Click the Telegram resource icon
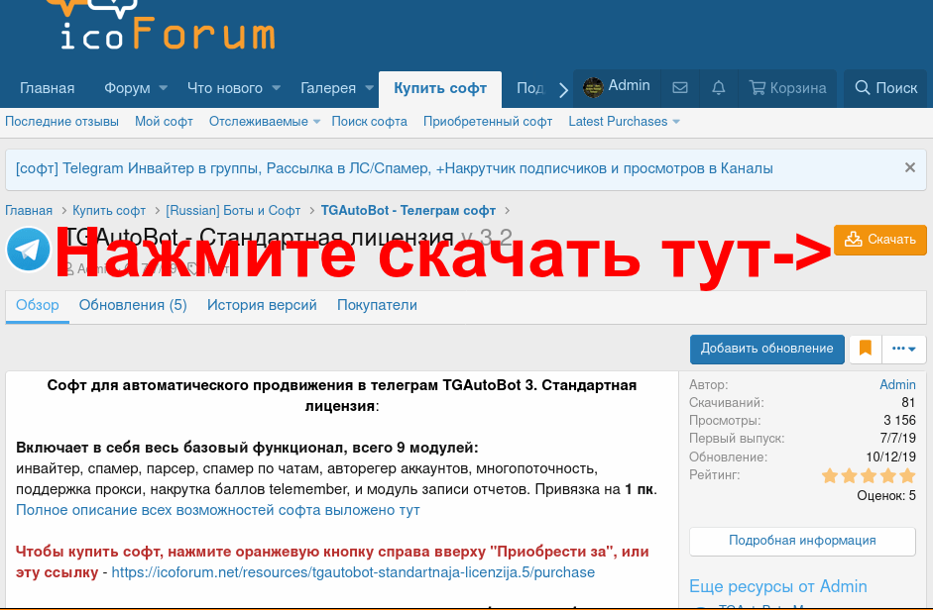Viewport: 933px width, 610px height. coord(28,250)
